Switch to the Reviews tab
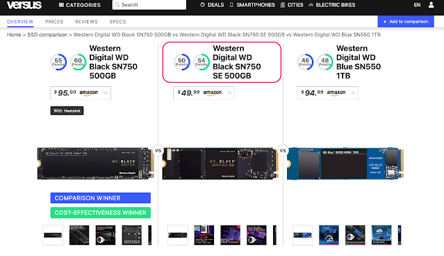This screenshot has height=256, width=444. pyautogui.click(x=86, y=22)
